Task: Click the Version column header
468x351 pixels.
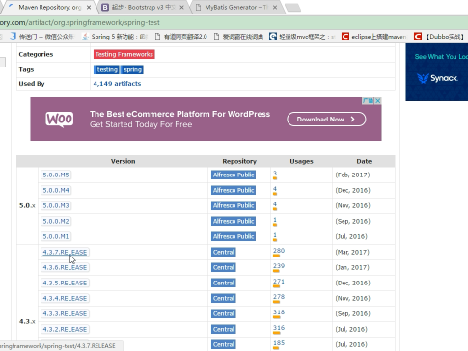Action: (123, 161)
